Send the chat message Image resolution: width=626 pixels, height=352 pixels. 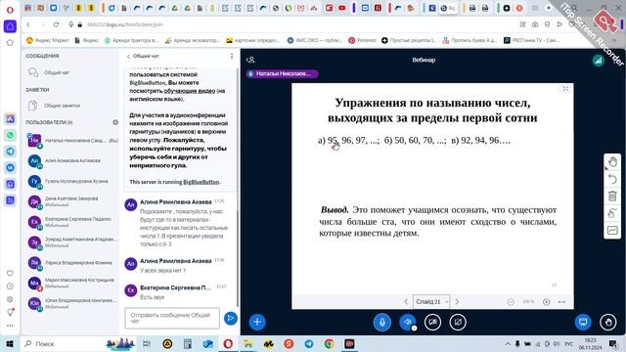[x=231, y=318]
